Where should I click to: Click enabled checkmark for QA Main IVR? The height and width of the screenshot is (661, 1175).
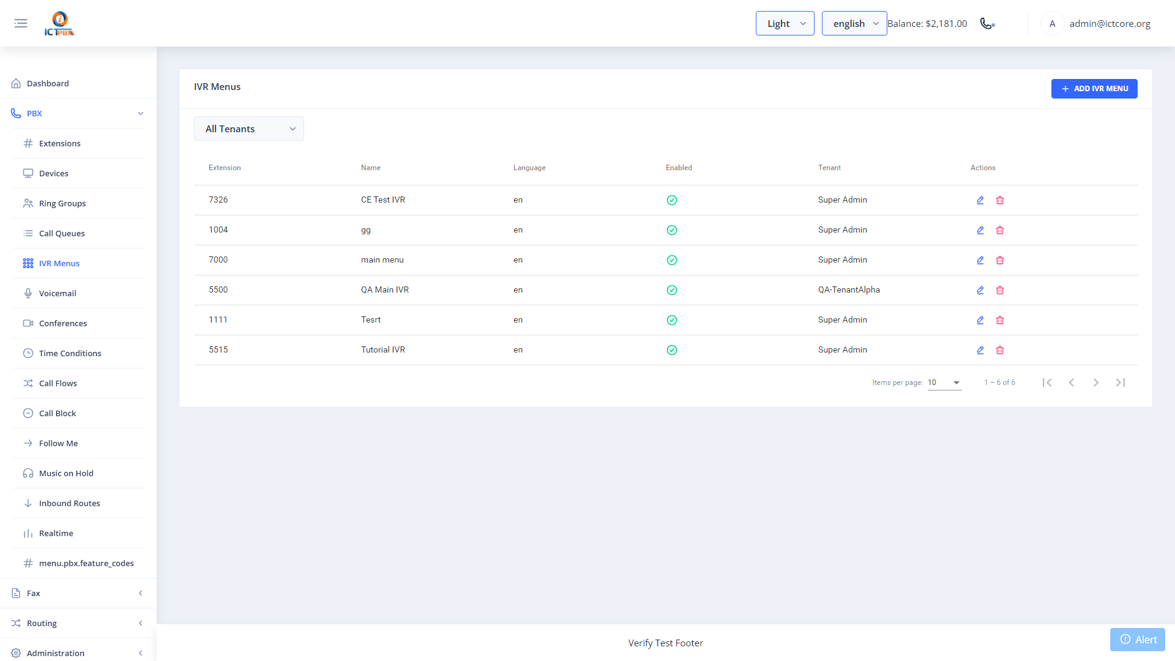(x=672, y=290)
